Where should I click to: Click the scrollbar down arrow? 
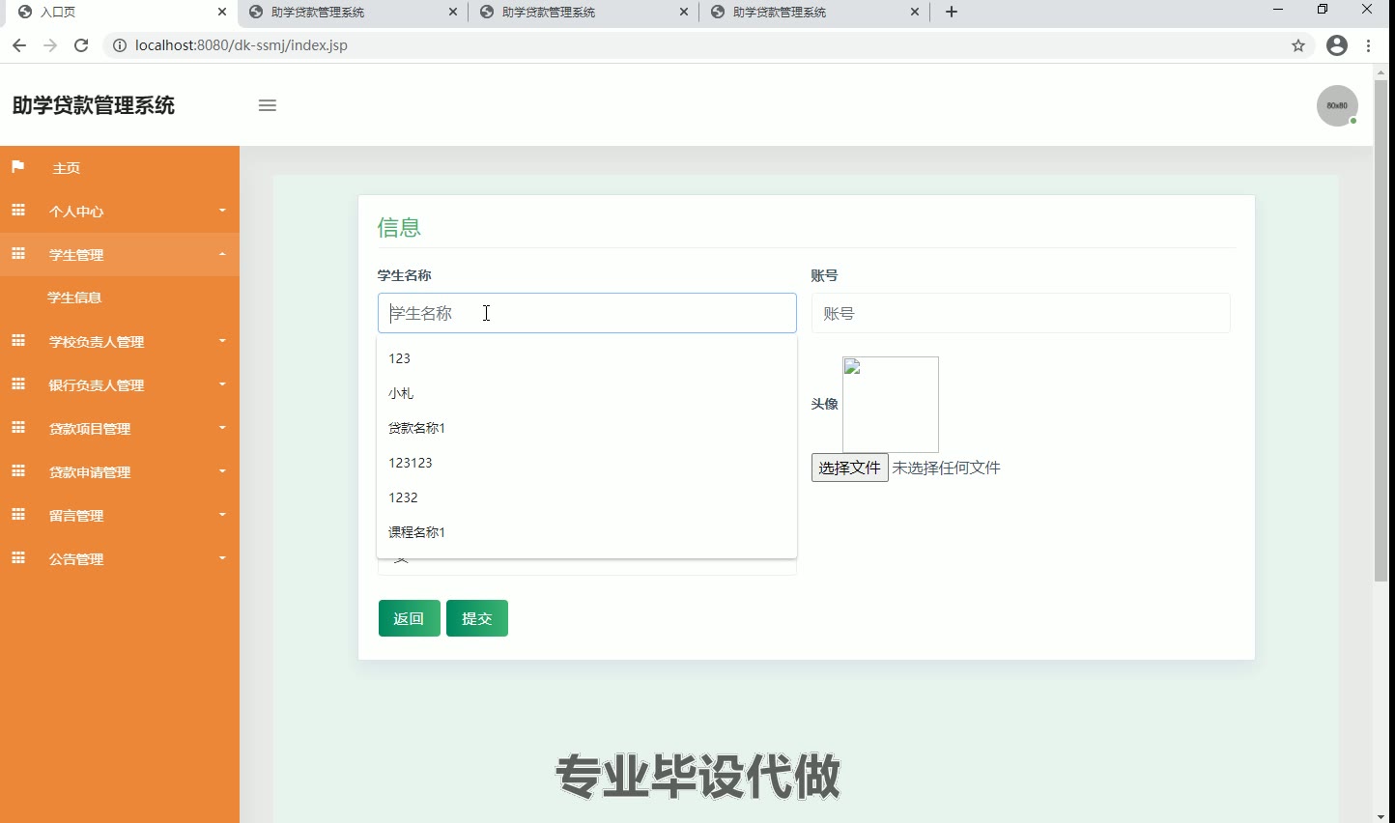point(1381,815)
